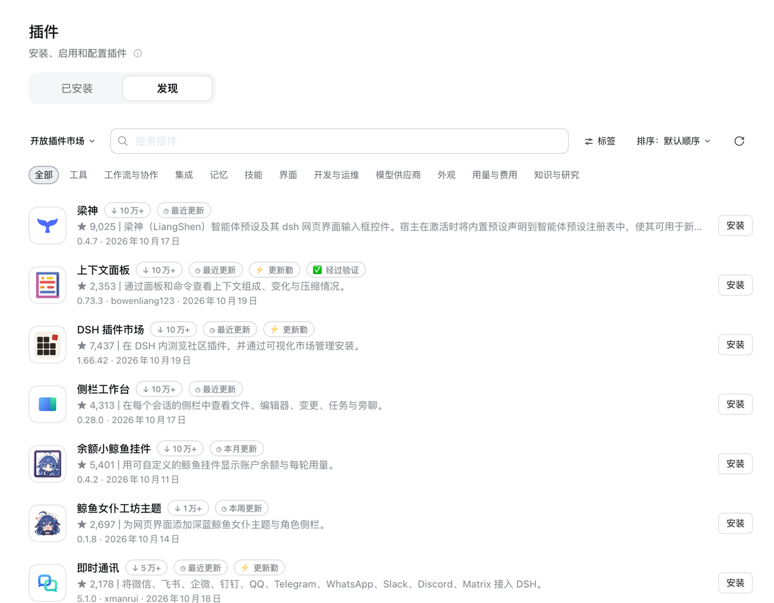The height and width of the screenshot is (603, 774).
Task: Click the 10万+ badge of DSH 插件市场
Action: (x=173, y=329)
